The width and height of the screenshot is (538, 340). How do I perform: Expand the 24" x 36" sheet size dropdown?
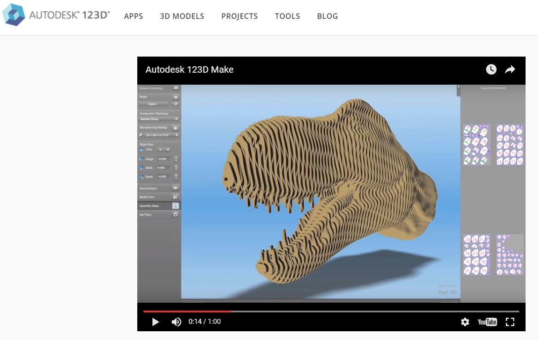(162, 135)
